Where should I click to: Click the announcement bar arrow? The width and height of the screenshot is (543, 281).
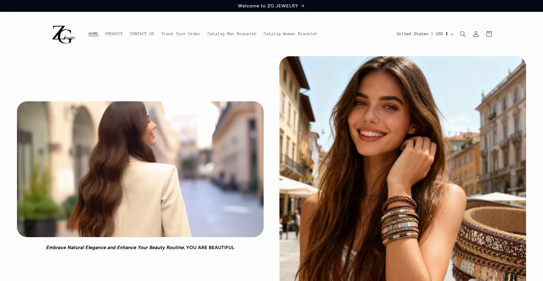point(302,6)
